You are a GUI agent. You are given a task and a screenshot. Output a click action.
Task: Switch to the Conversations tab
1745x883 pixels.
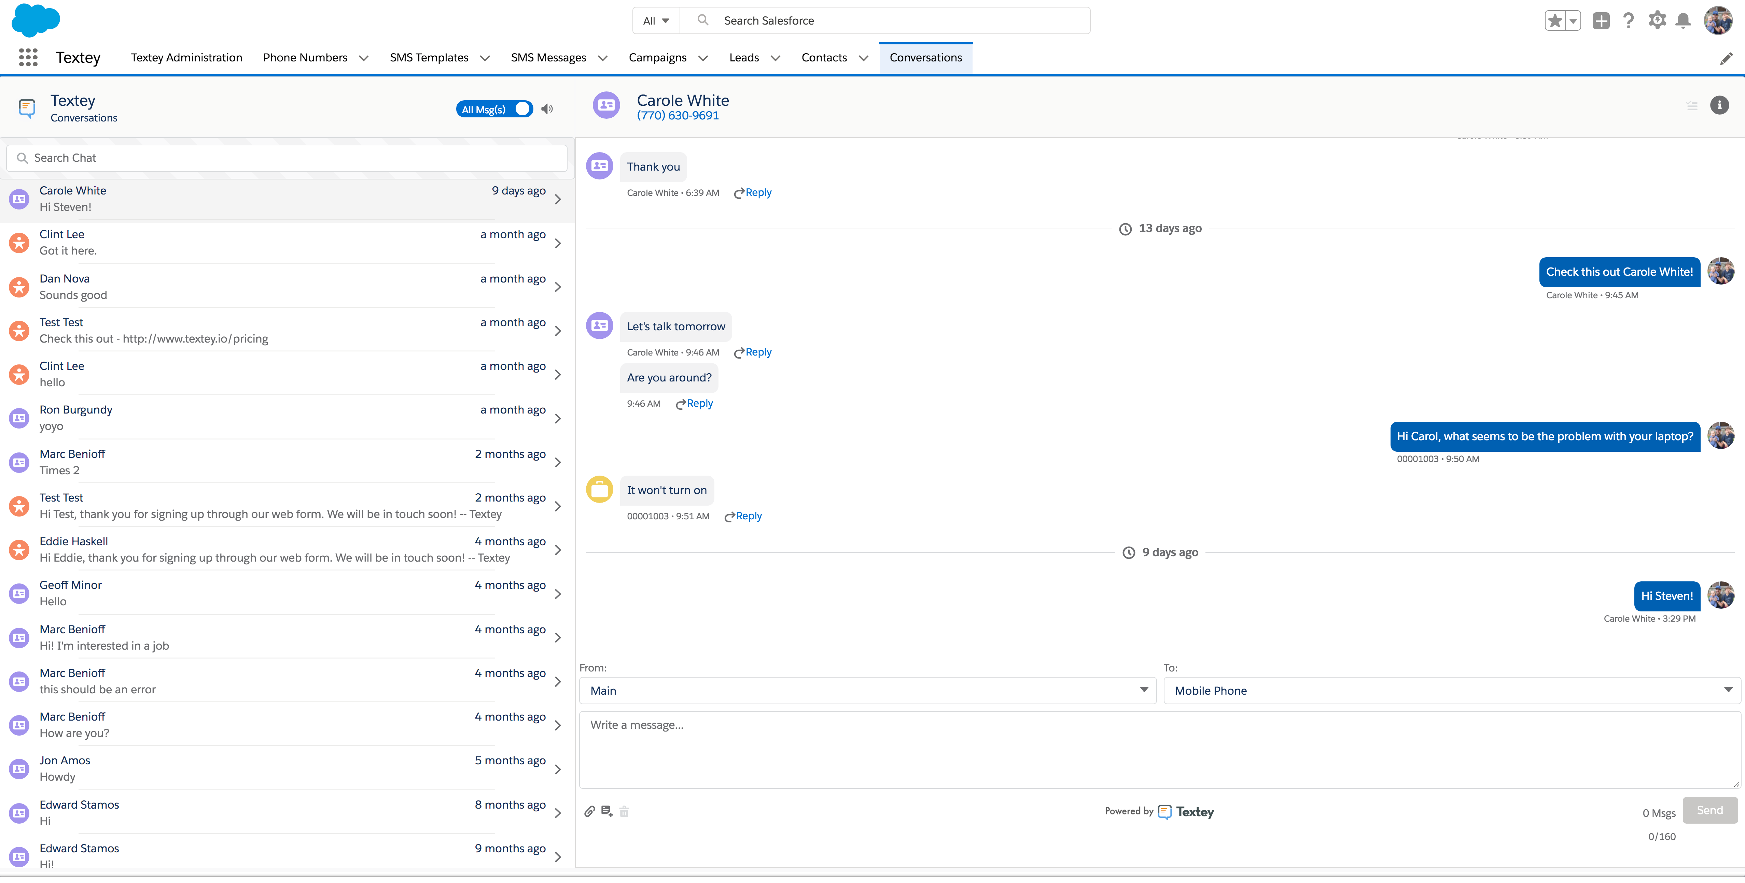pos(925,58)
